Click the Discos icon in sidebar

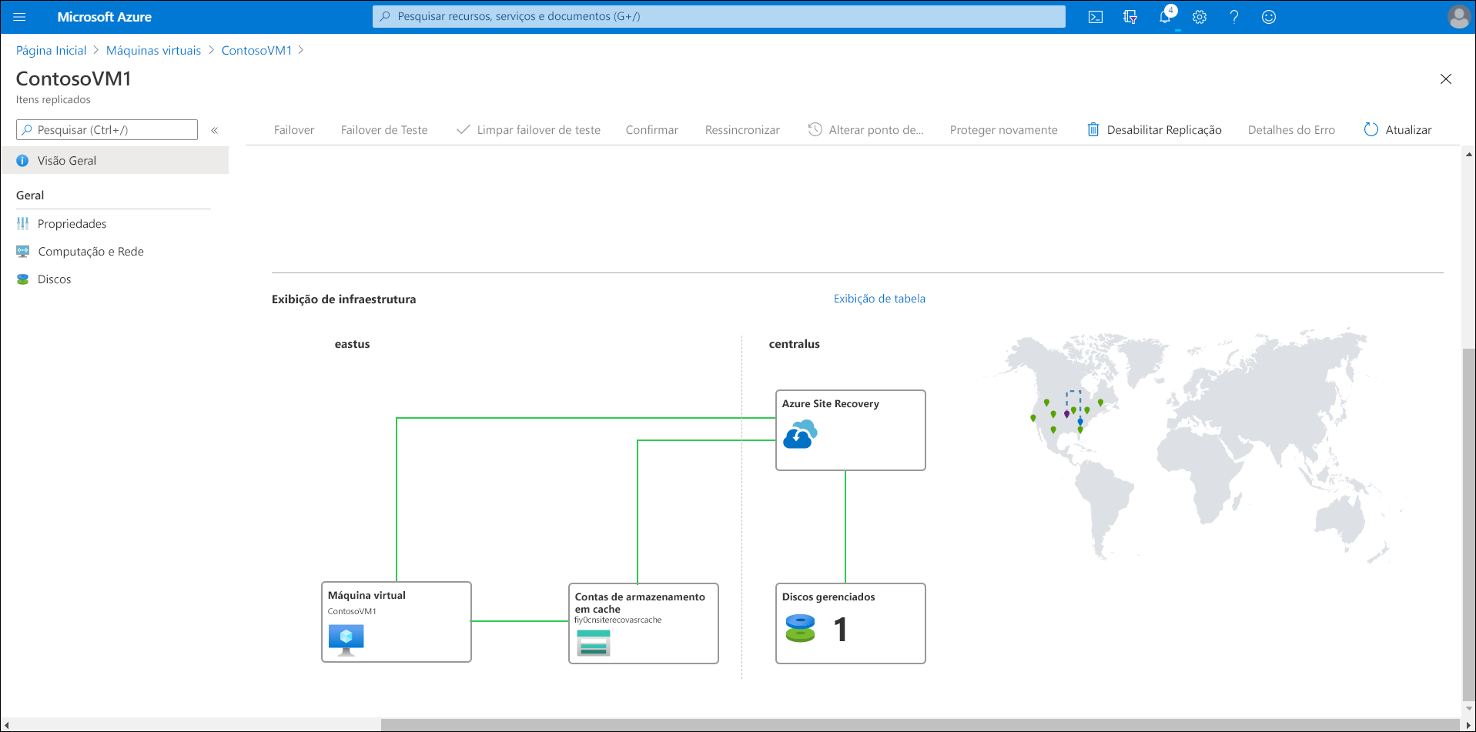pos(22,279)
